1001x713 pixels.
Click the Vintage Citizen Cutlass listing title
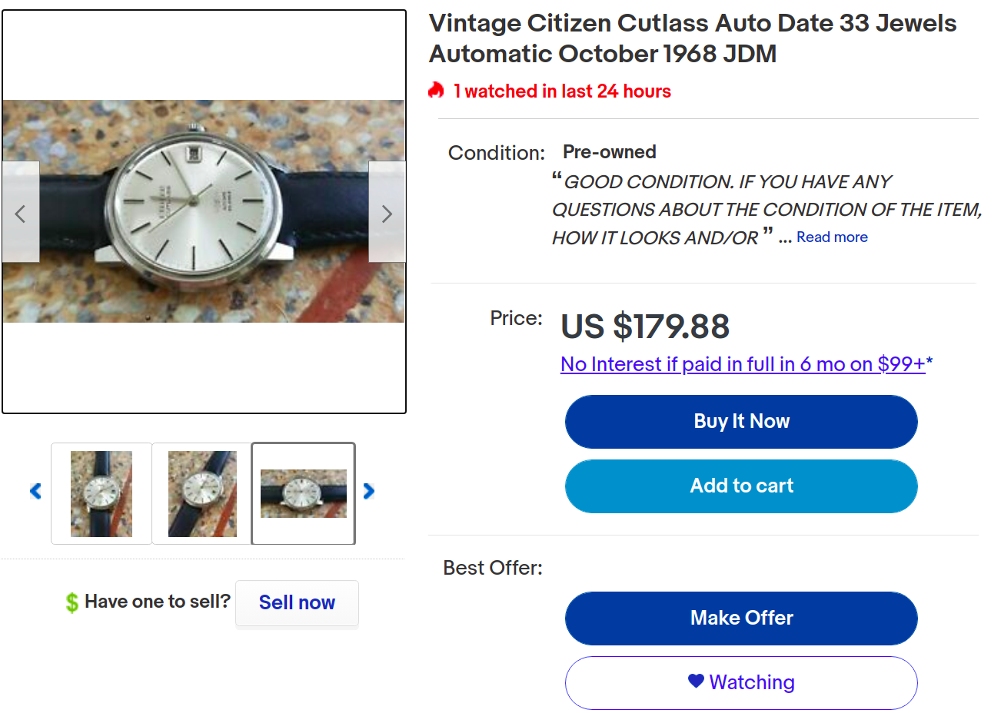[x=692, y=38]
